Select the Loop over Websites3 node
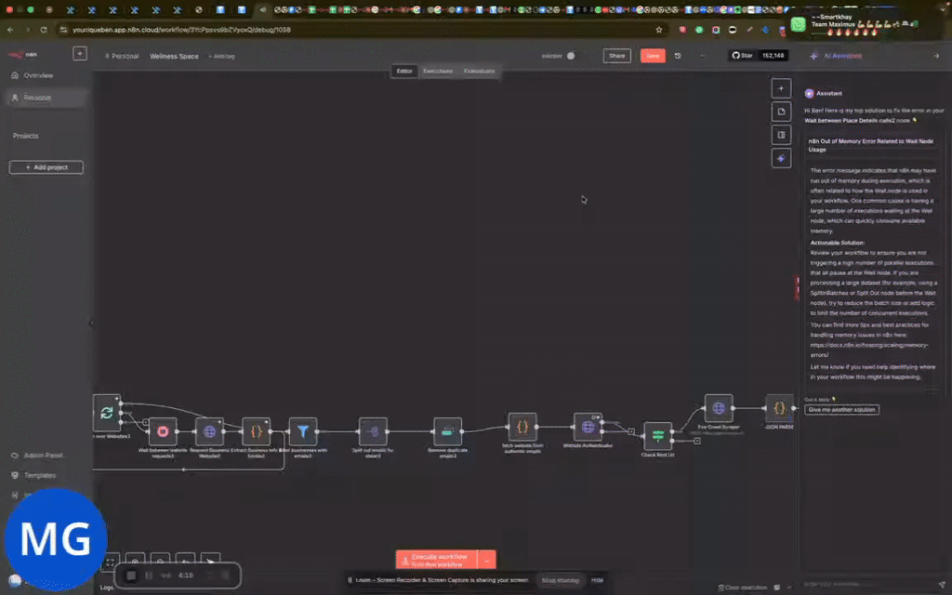This screenshot has width=952, height=595. point(107,413)
